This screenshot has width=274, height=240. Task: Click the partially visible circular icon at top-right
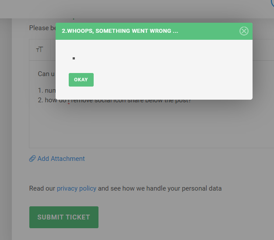tap(272, 3)
